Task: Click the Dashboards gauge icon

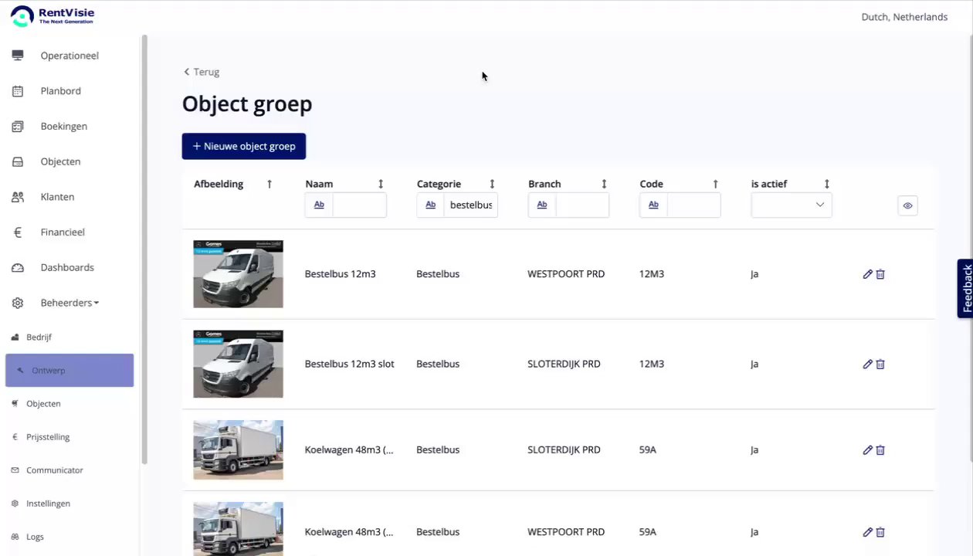Action: [18, 268]
